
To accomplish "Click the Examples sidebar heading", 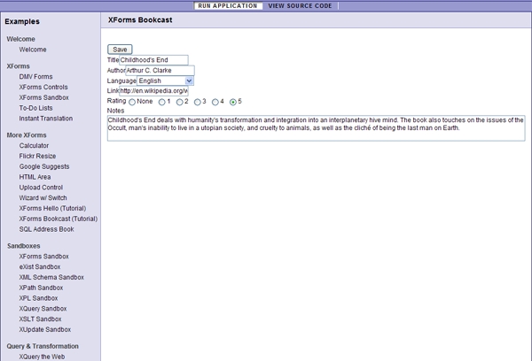I will click(x=22, y=21).
